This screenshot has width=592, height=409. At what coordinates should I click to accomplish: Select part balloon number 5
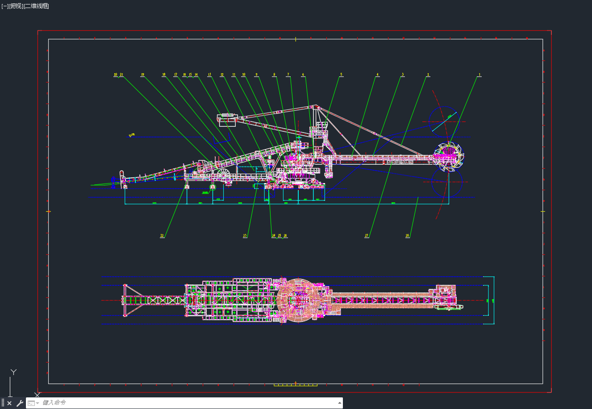(342, 75)
